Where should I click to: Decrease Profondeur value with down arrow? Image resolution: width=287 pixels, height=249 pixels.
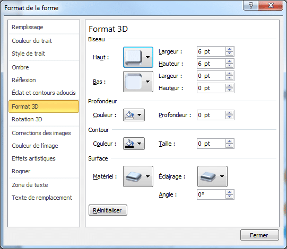[x=229, y=117]
